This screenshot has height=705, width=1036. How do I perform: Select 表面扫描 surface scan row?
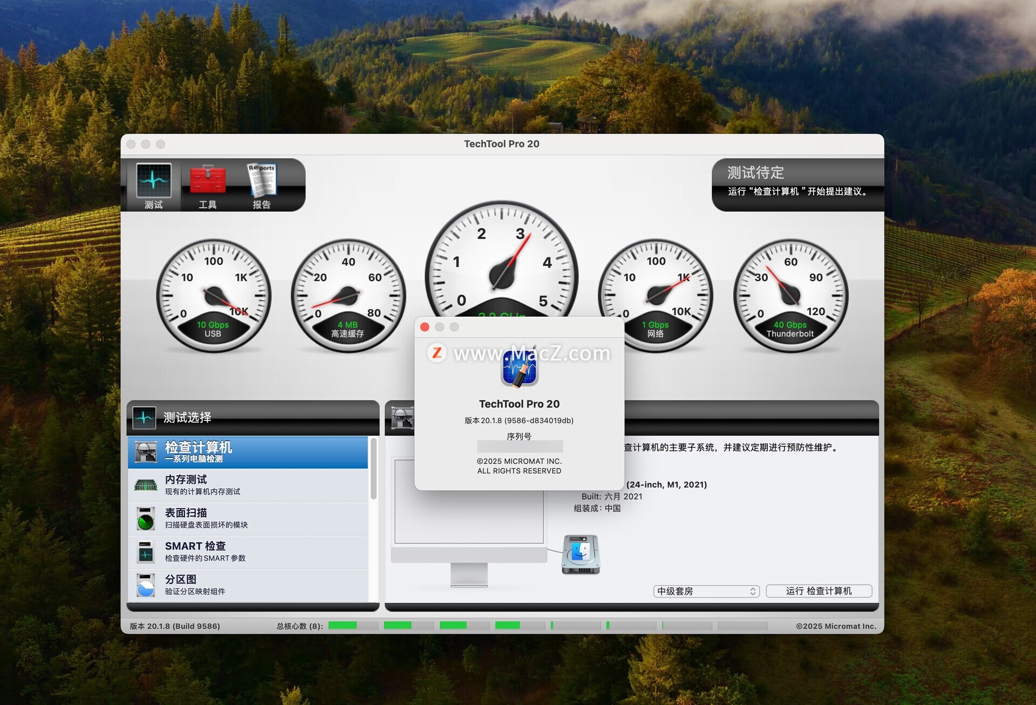coord(248,518)
